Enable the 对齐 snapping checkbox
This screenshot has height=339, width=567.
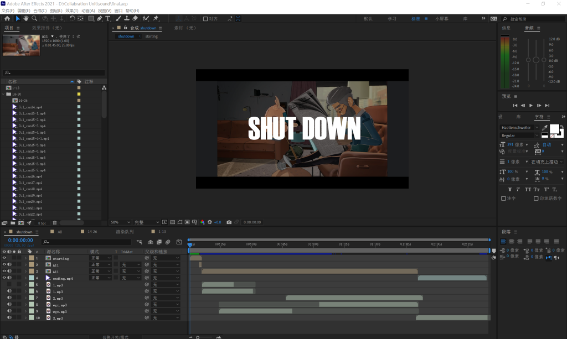pos(205,19)
